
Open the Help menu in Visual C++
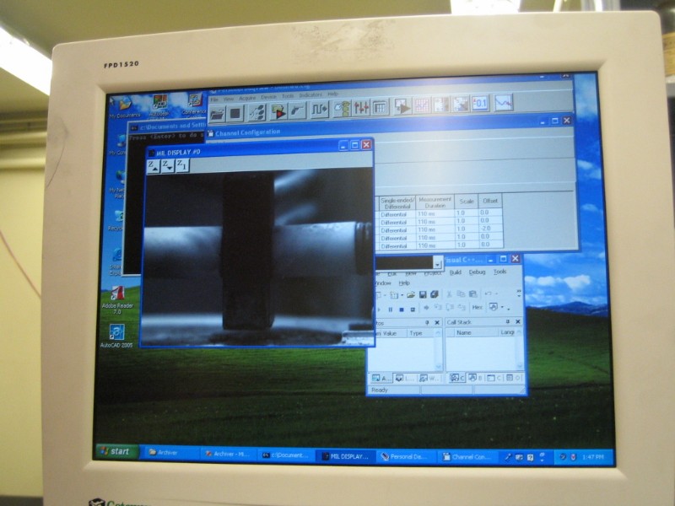click(x=404, y=283)
